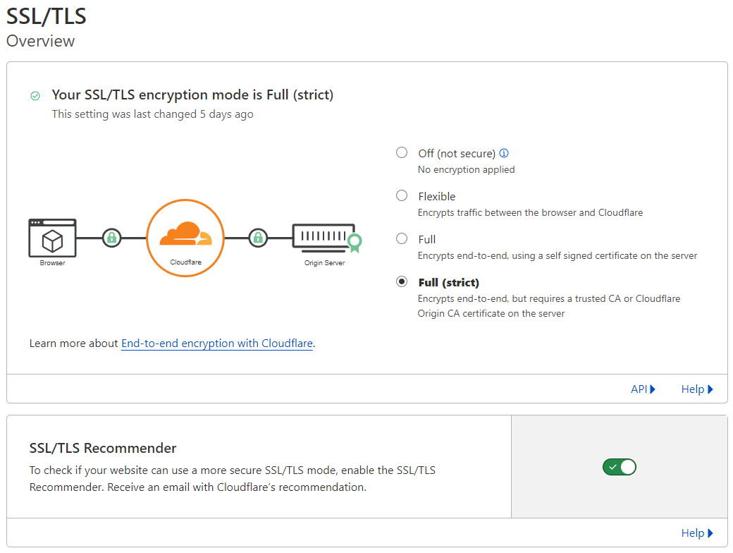
Task: Click the Browser window icon in diagram
Action: 52,238
